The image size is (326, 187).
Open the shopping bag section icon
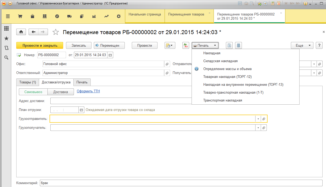click(x=32, y=16)
